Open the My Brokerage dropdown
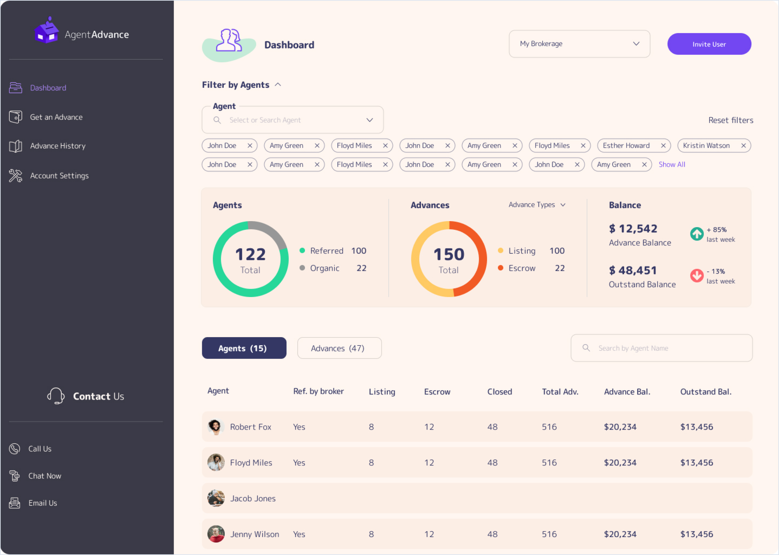The width and height of the screenshot is (779, 555). (x=579, y=44)
